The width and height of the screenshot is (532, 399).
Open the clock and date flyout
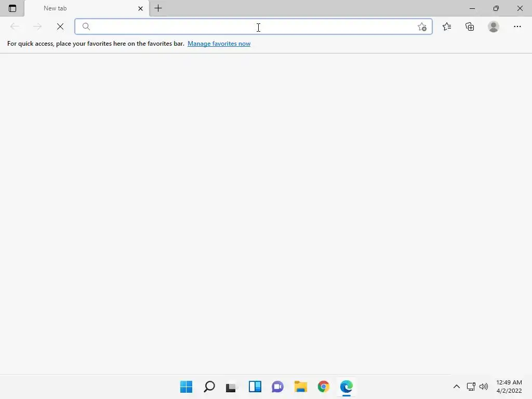click(509, 387)
